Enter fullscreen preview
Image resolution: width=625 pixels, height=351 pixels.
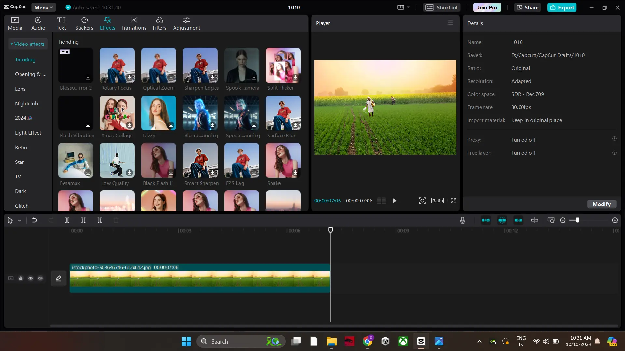[x=453, y=201]
